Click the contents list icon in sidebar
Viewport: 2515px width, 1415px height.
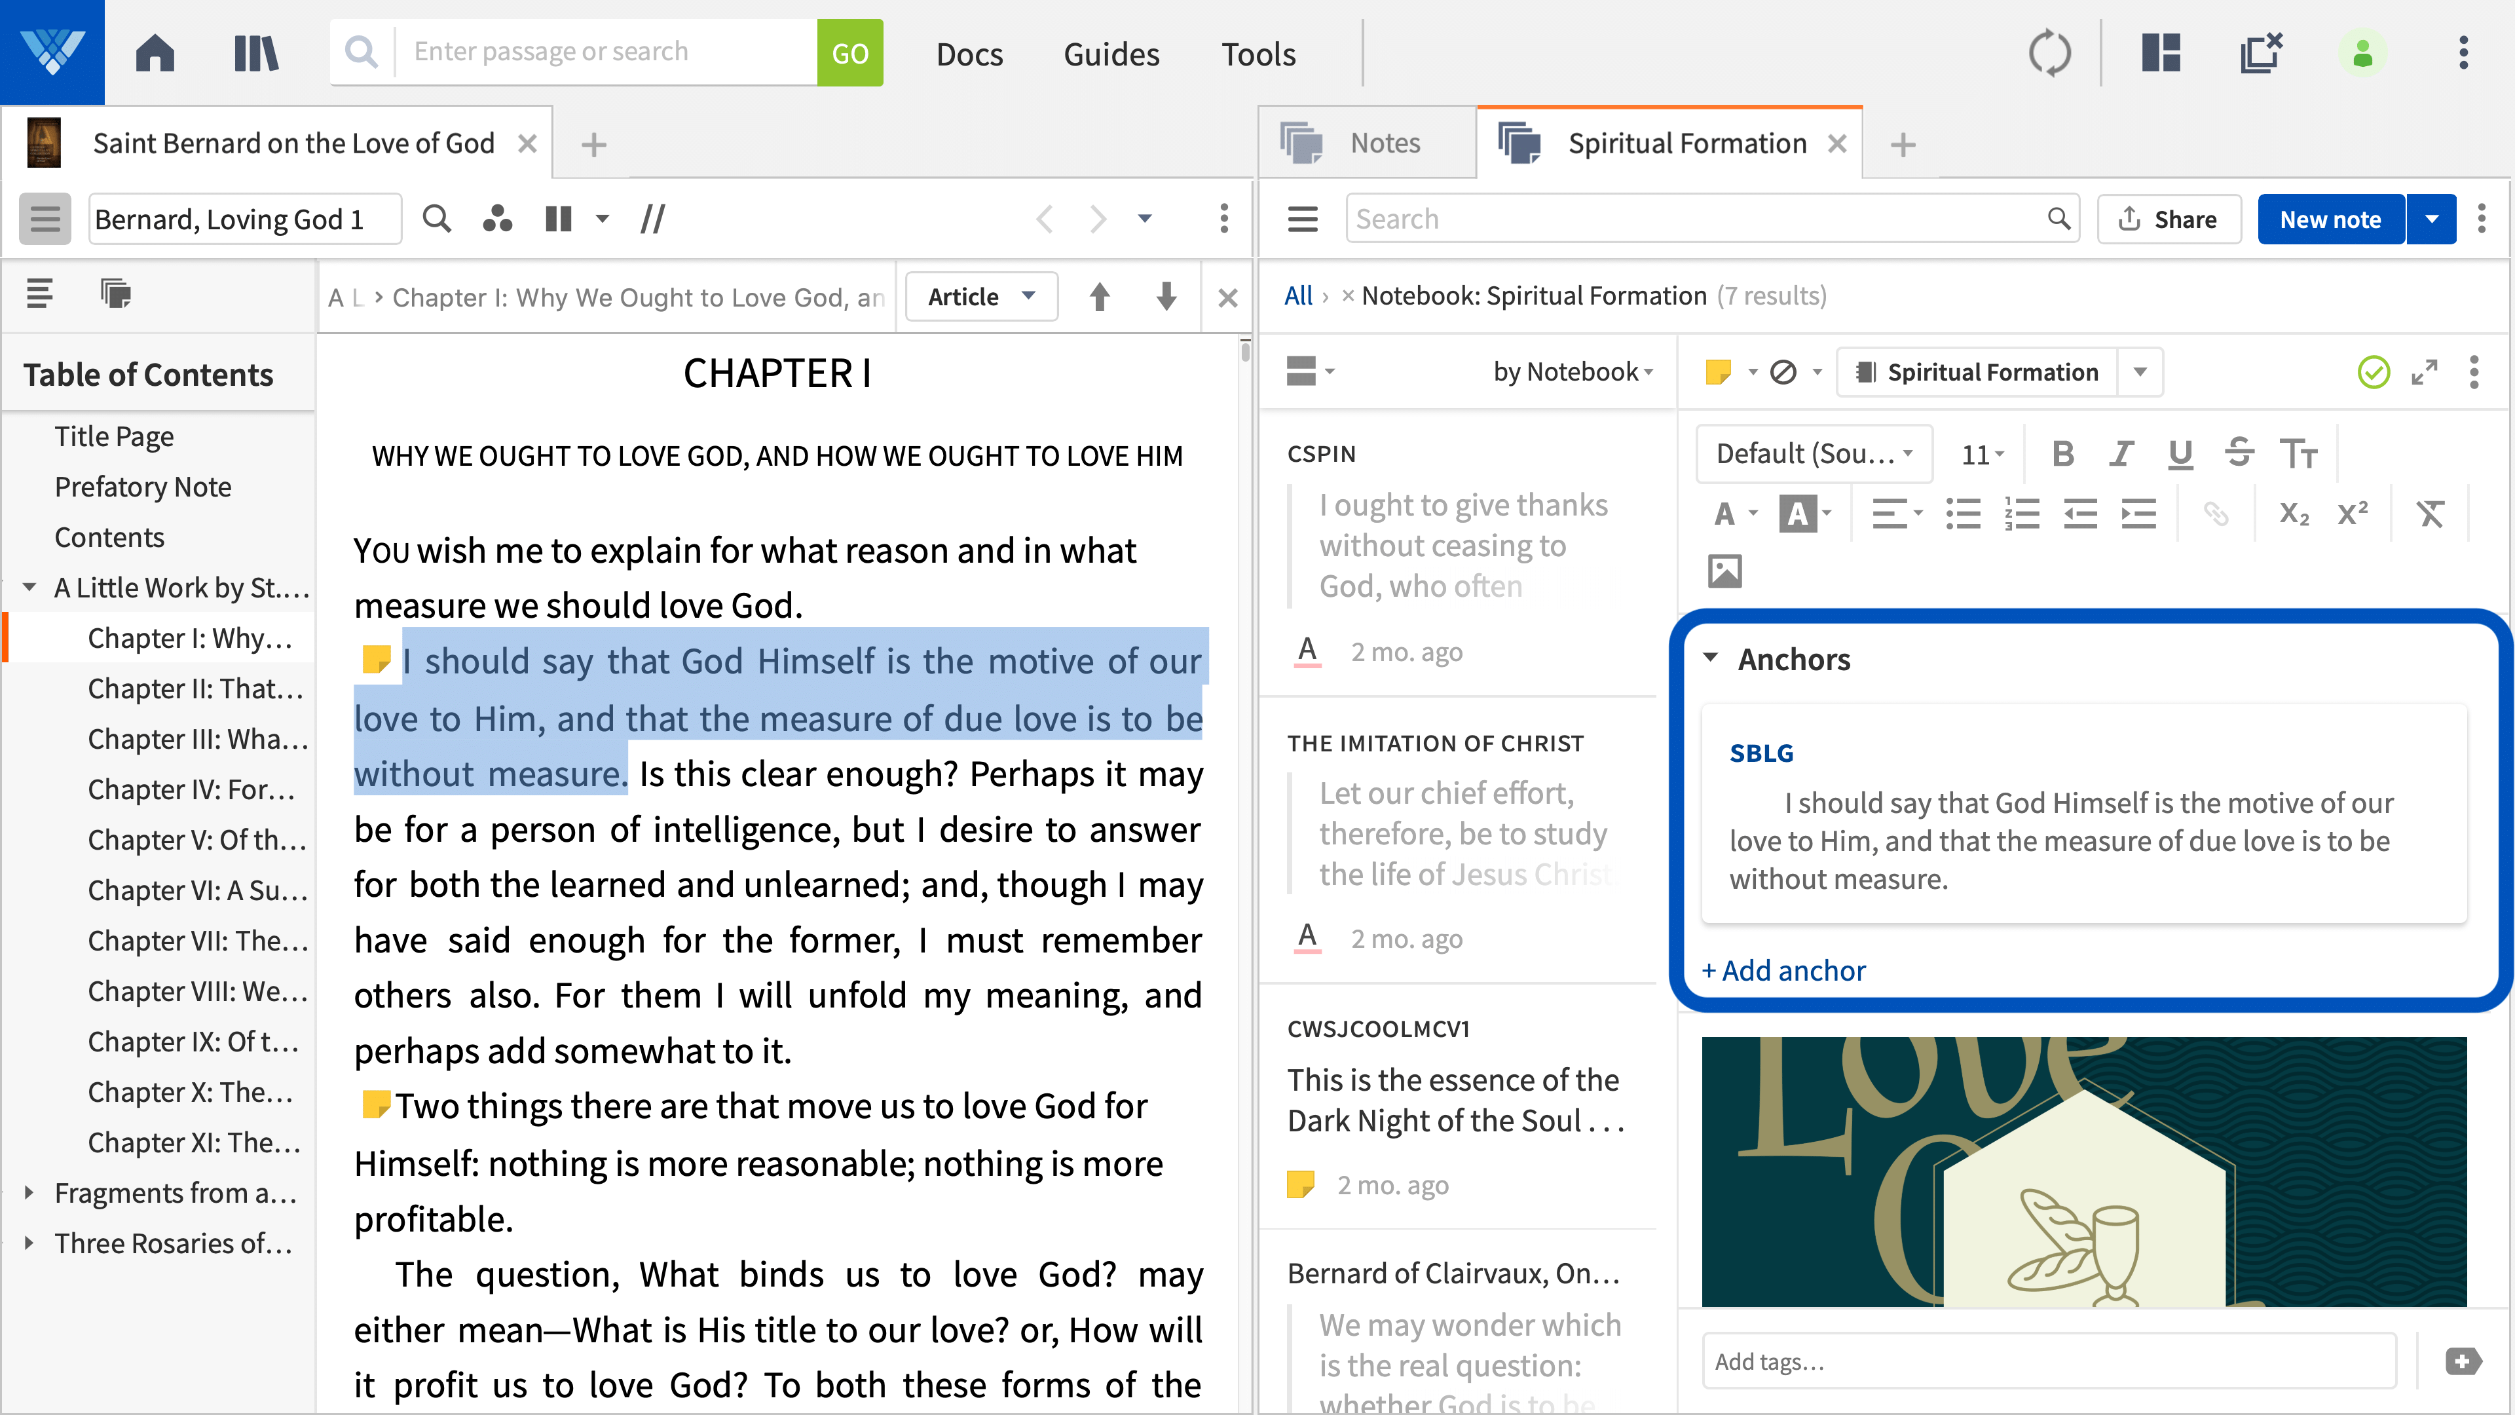[x=39, y=293]
